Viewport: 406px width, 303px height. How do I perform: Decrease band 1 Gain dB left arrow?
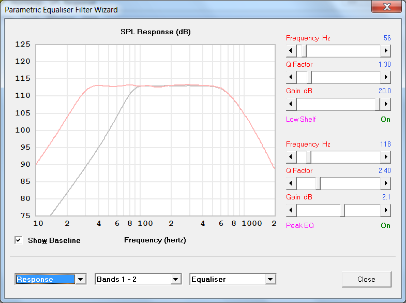tap(291, 104)
